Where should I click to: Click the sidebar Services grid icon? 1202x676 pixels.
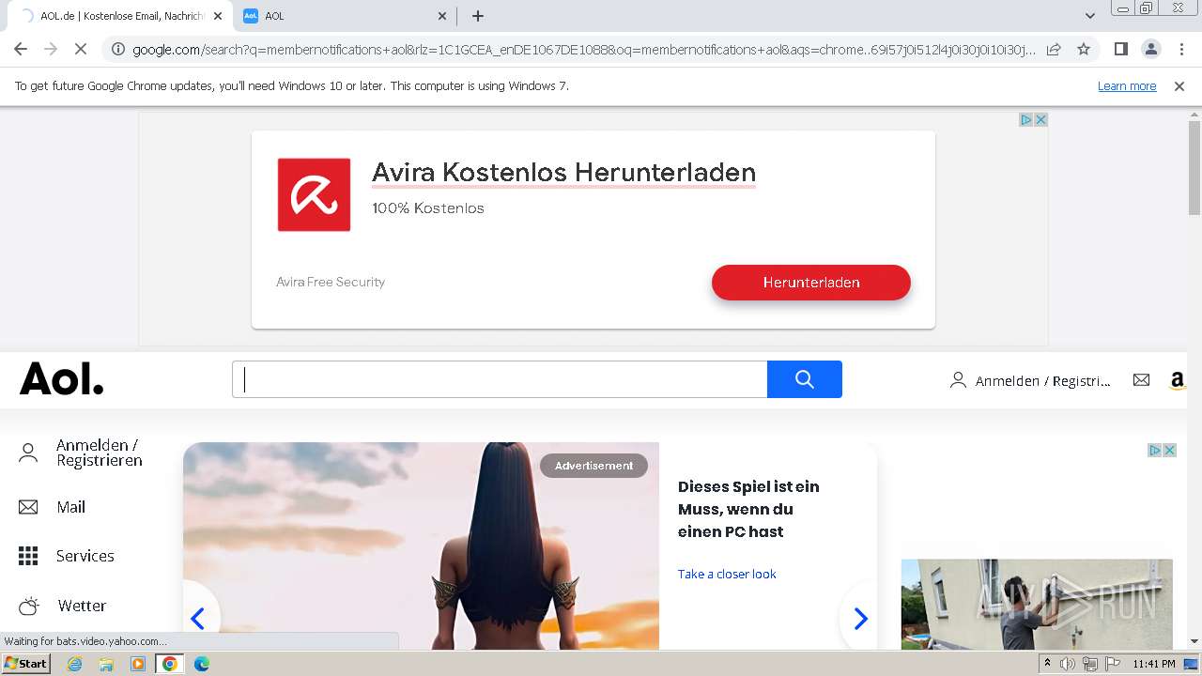click(x=28, y=556)
